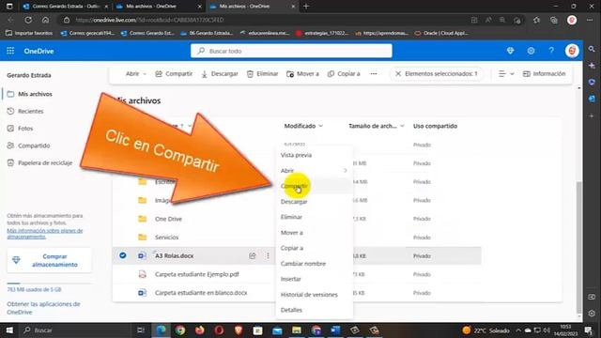This screenshot has width=601, height=338.
Task: Click the Word file icon of A3 Rolas.docx
Action: [142, 255]
